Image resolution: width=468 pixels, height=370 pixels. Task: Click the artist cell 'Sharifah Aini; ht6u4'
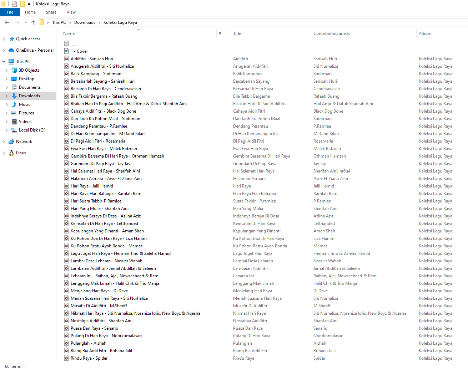(x=332, y=171)
